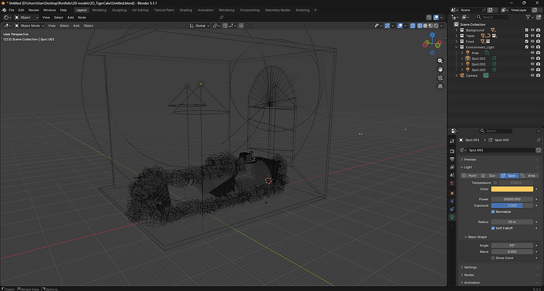Uncheck the Food collection exclude checkbox
544x291 pixels.
(x=527, y=41)
